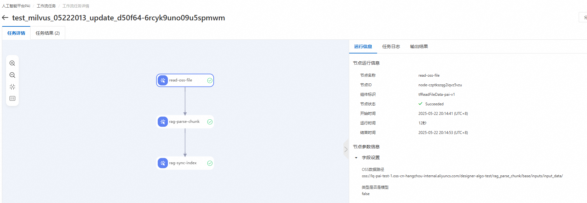Click the 开始时间 field label
Viewport: 587px width, 203px height.
tap(368, 114)
